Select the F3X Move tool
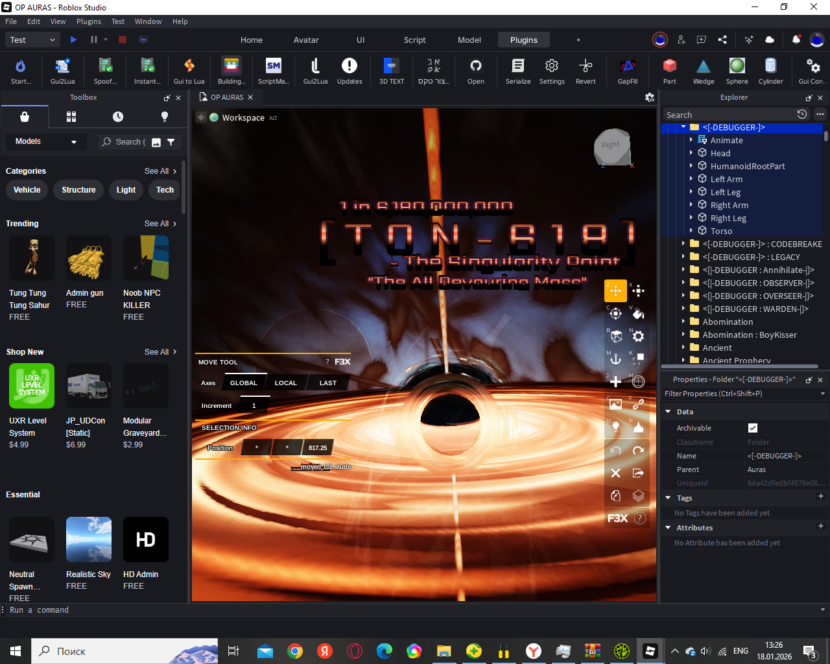The height and width of the screenshot is (664, 830). (x=615, y=291)
